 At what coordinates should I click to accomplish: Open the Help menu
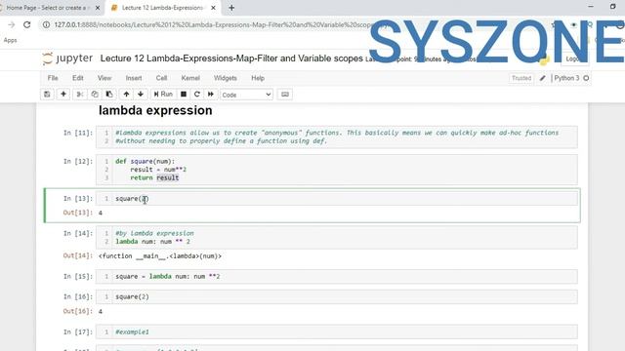(x=258, y=78)
